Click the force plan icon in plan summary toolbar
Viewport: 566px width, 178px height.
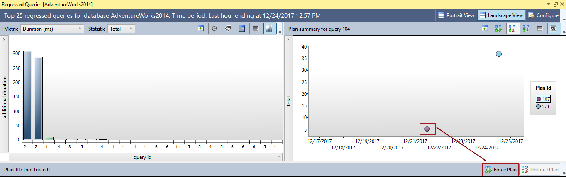point(498,29)
